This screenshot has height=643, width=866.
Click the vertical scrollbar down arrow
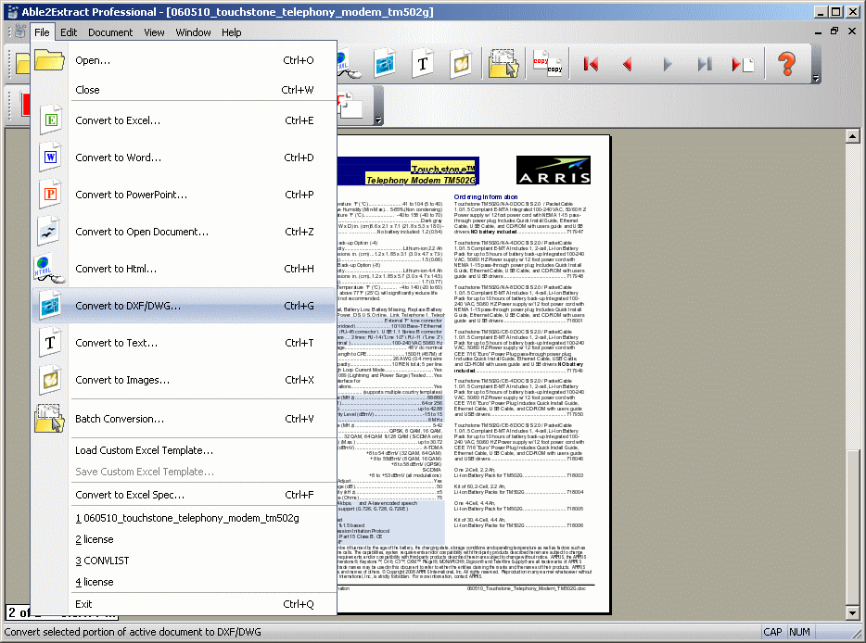(x=852, y=612)
